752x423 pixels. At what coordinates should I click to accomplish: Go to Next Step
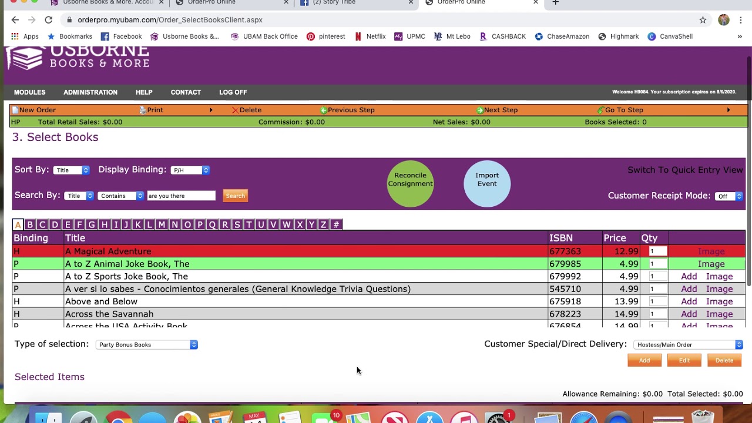[497, 110]
